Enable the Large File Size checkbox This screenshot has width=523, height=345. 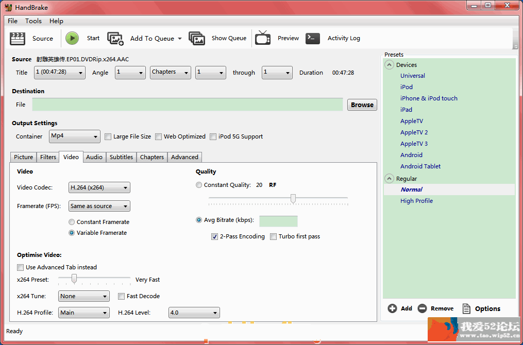pos(108,136)
